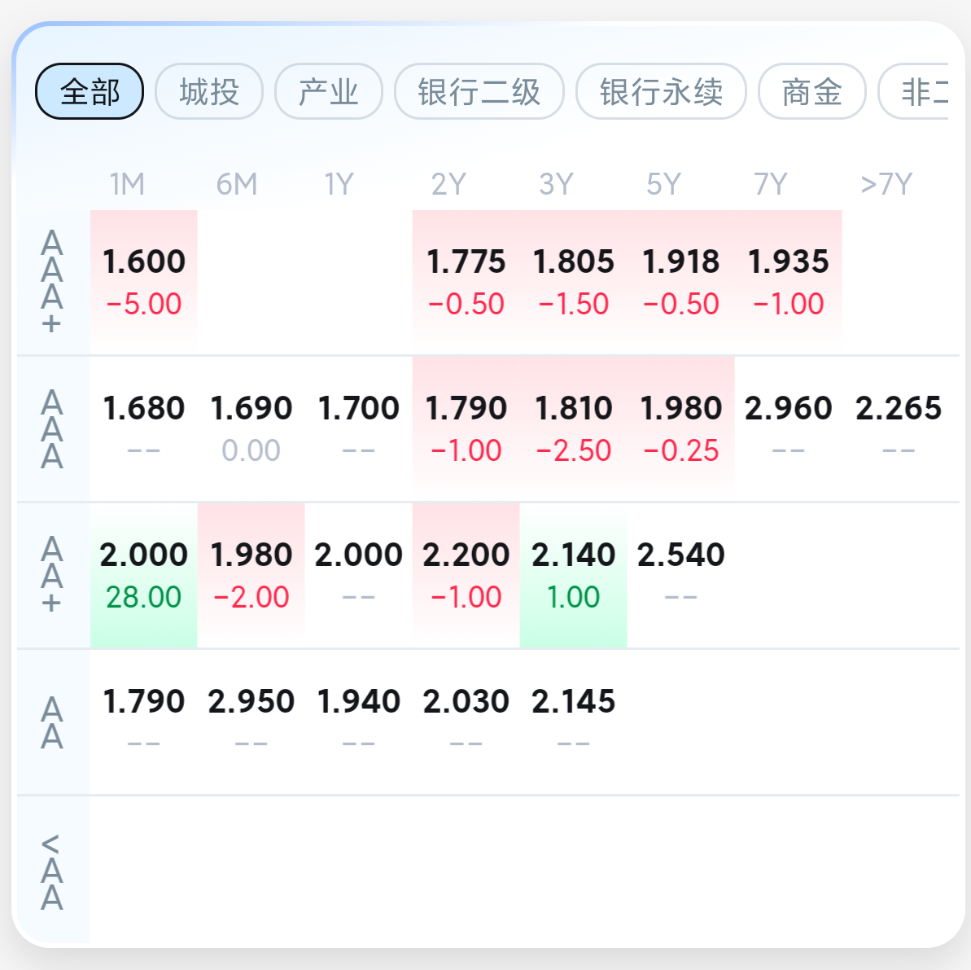The height and width of the screenshot is (970, 971).
Task: Open the AA+ 5Y cell showing 2.540
Action: click(x=681, y=576)
